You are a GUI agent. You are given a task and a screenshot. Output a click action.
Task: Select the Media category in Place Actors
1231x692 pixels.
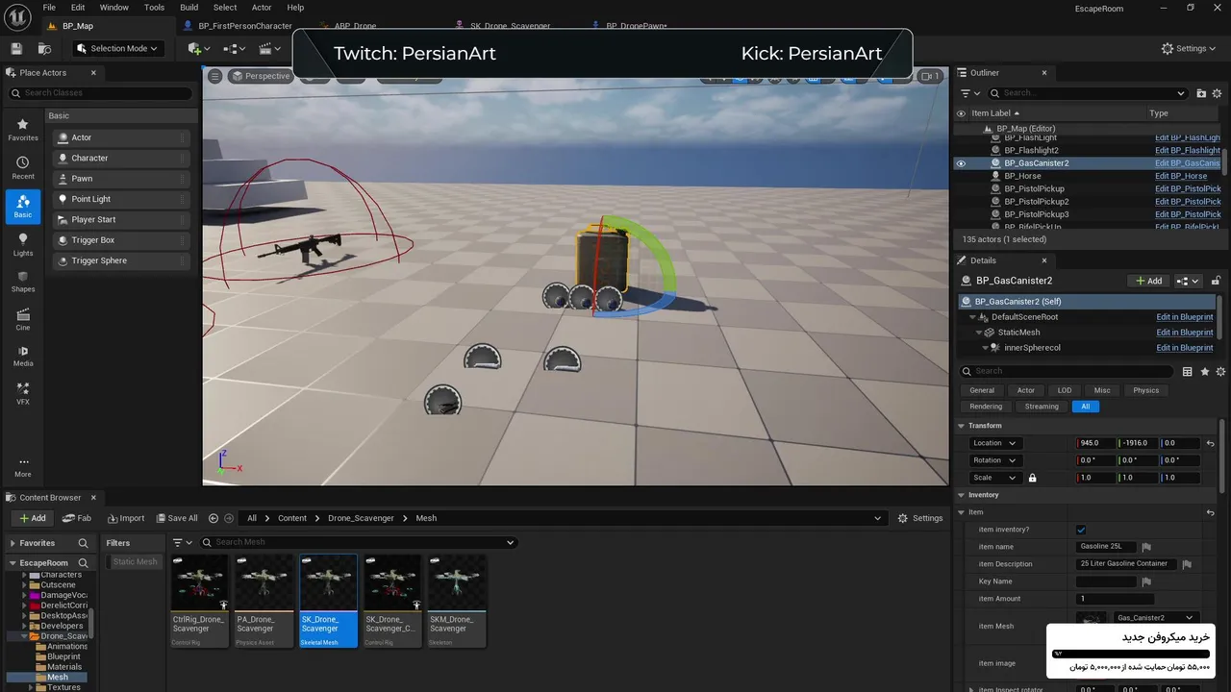click(x=23, y=356)
